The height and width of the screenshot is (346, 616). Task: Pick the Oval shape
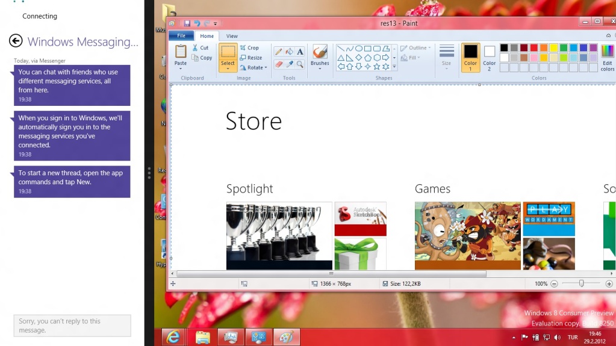click(359, 49)
